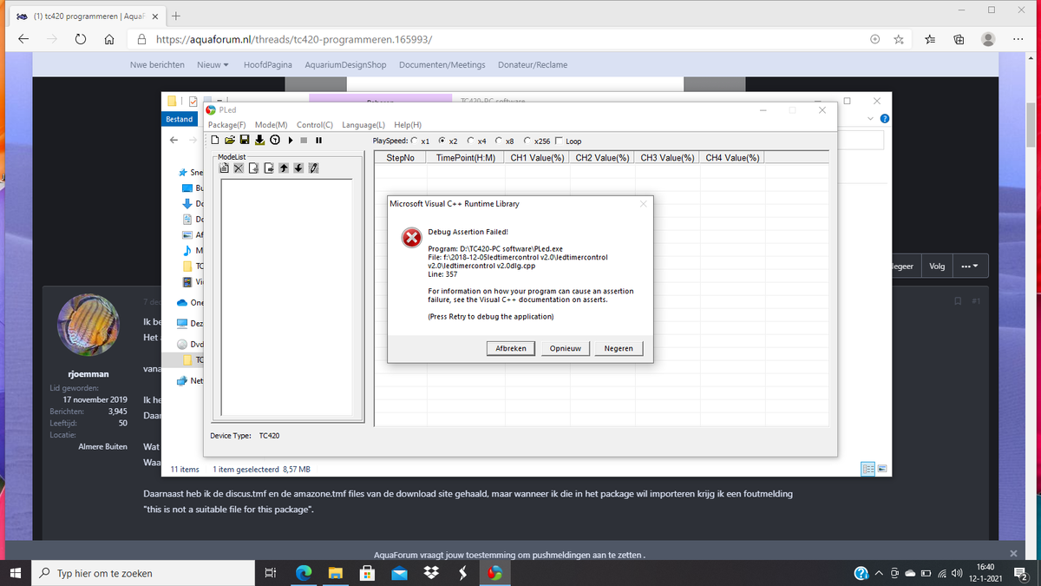Click the open package folder icon
The image size is (1041, 586).
tap(230, 141)
